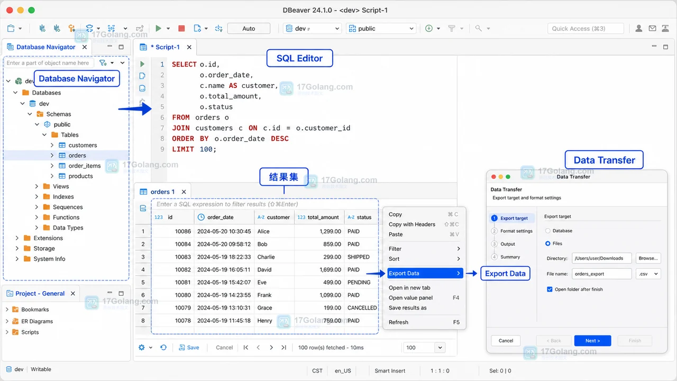Image resolution: width=677 pixels, height=381 pixels.
Task: Click the dashed explain plan toolbar icon
Action: (x=218, y=29)
